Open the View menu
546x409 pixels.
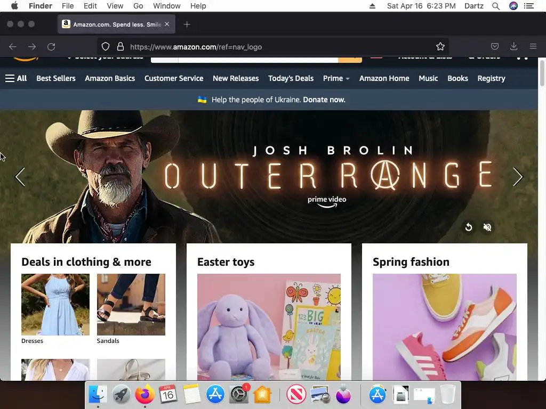pyautogui.click(x=115, y=6)
